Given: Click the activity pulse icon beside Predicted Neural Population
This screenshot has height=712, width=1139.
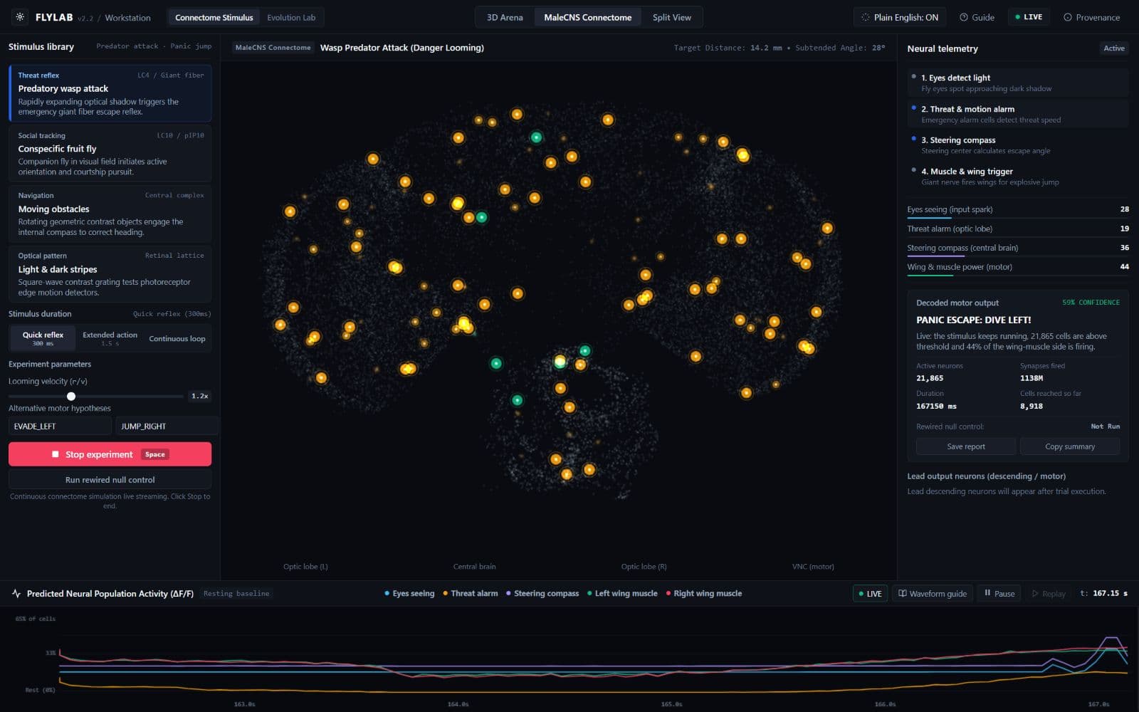Looking at the screenshot, I should 16,593.
